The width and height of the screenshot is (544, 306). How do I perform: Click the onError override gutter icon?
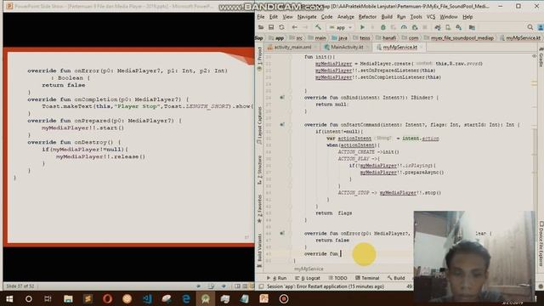pos(282,233)
